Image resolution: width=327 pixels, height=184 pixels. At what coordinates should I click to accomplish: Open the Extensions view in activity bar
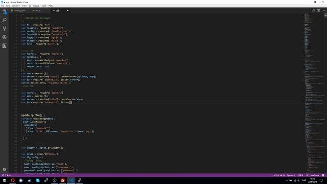(x=4, y=45)
